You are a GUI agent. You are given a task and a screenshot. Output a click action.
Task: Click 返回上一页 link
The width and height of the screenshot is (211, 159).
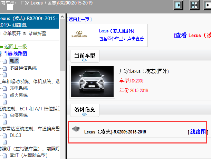coord(79,19)
